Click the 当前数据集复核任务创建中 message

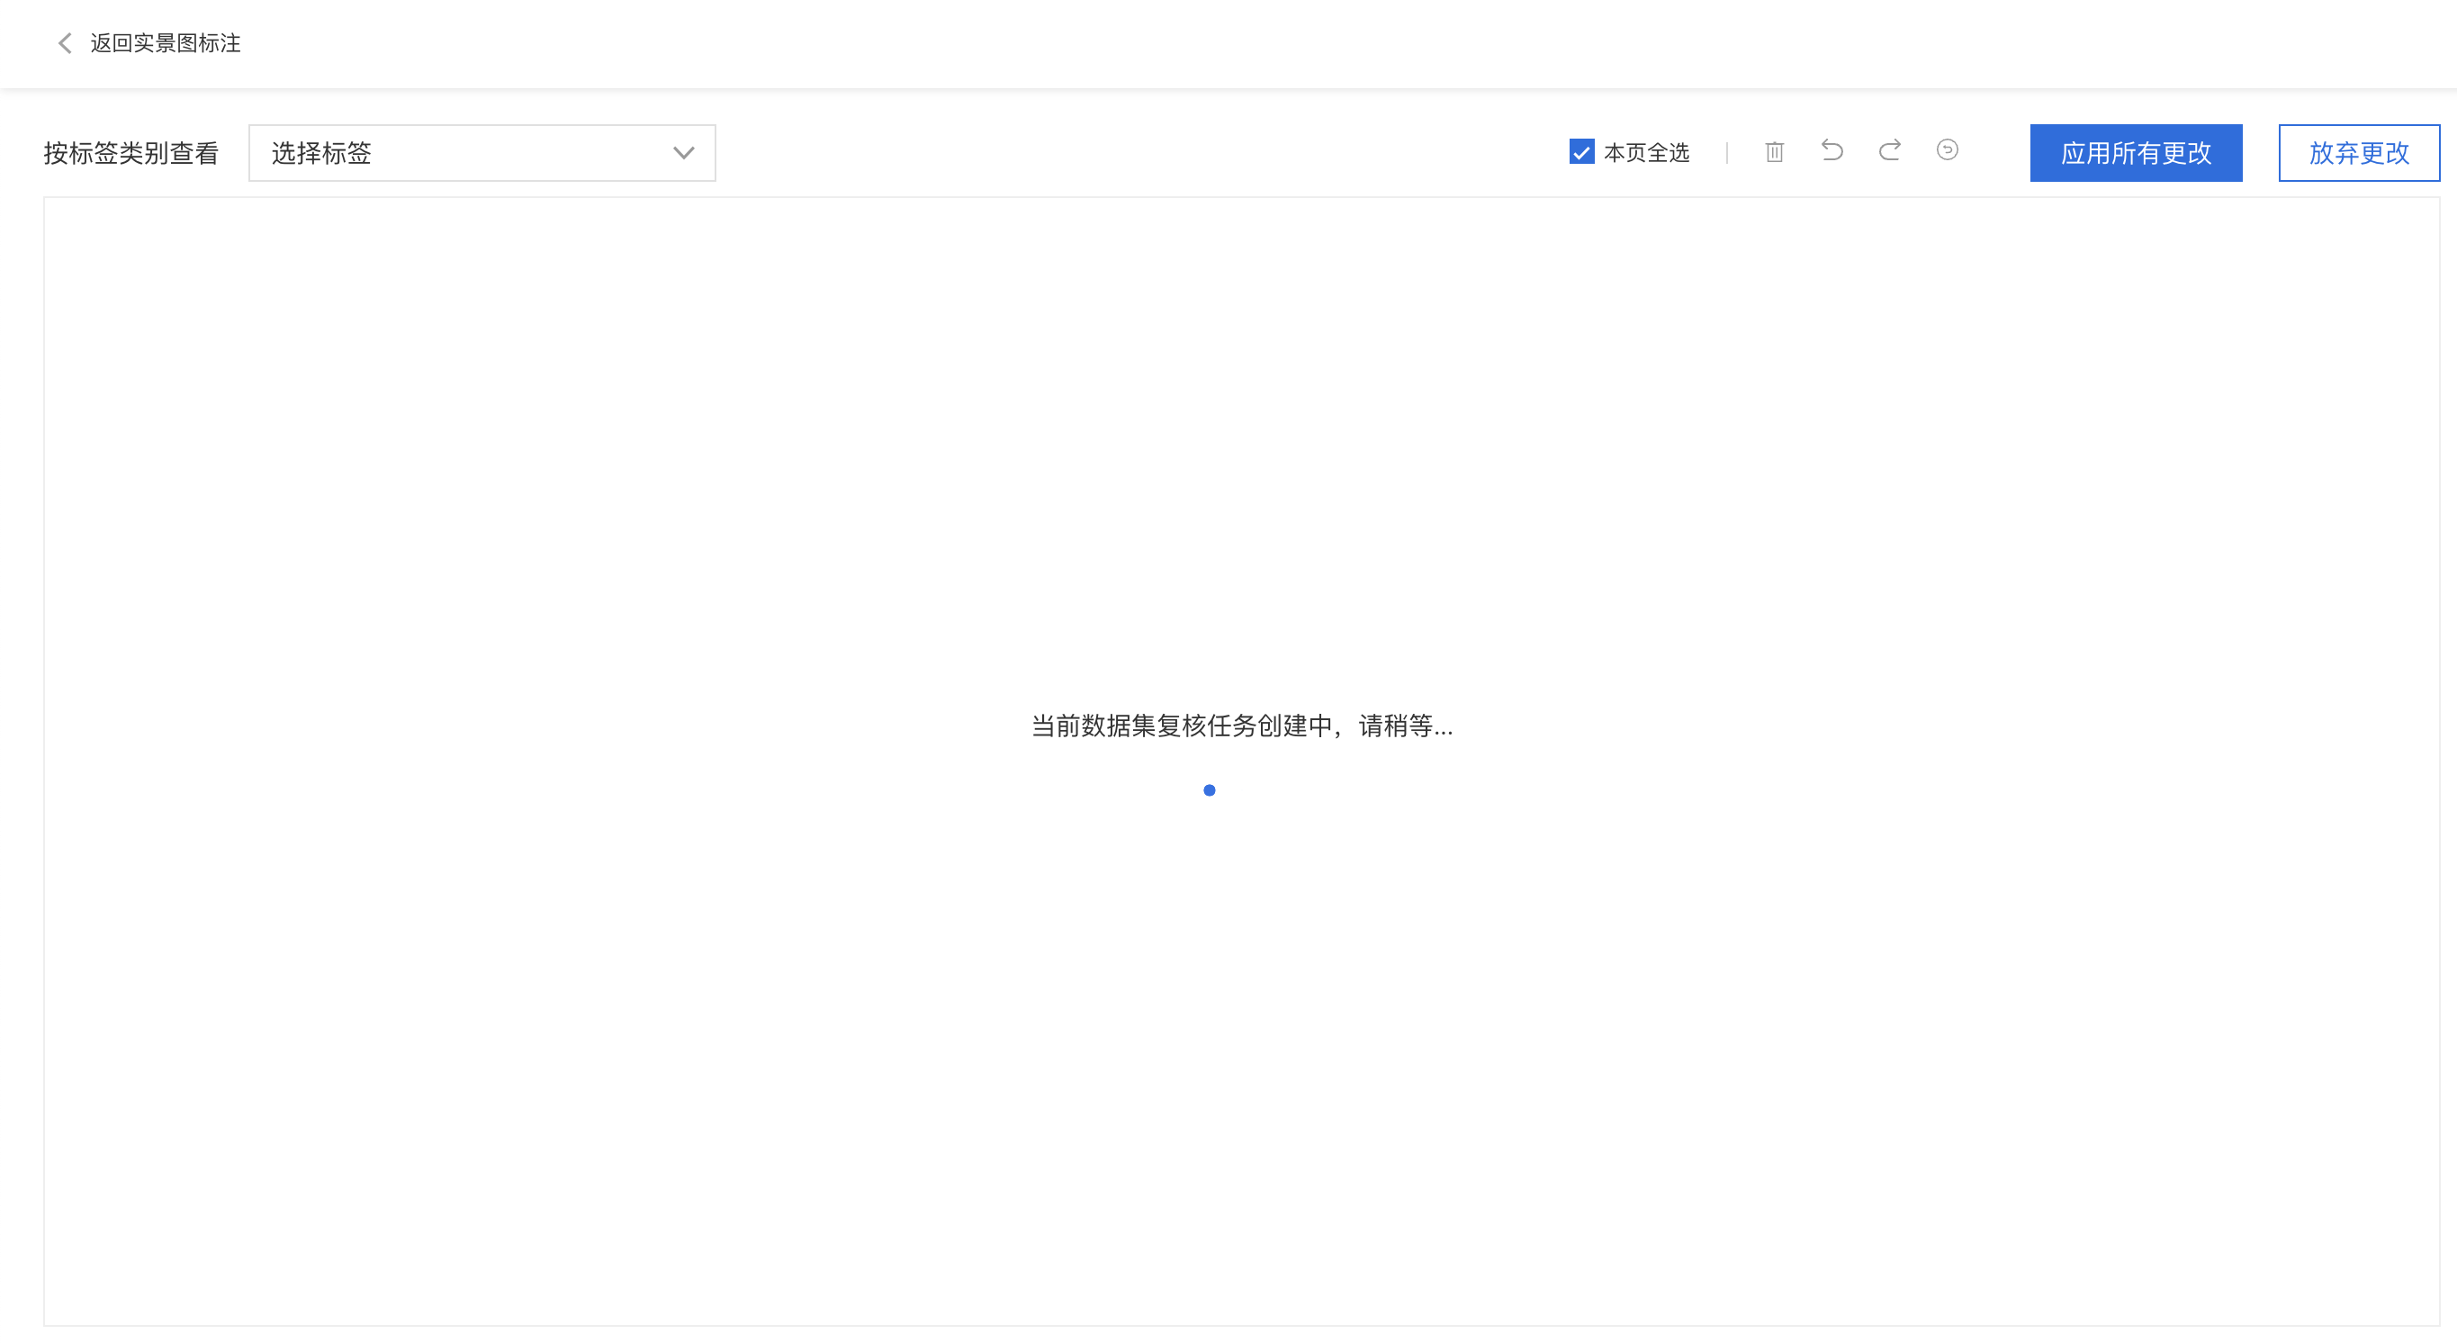1242,726
